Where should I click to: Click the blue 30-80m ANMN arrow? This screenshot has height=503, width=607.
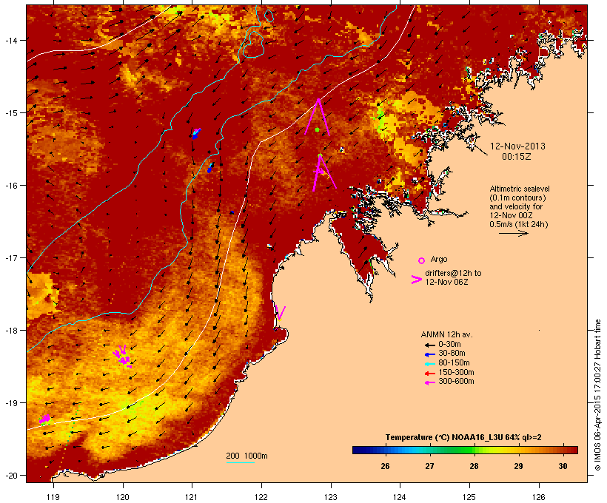coord(429,354)
